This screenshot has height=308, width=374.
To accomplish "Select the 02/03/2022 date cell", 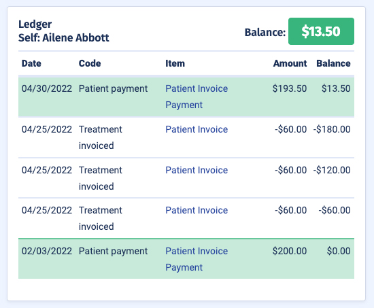I will coord(47,251).
